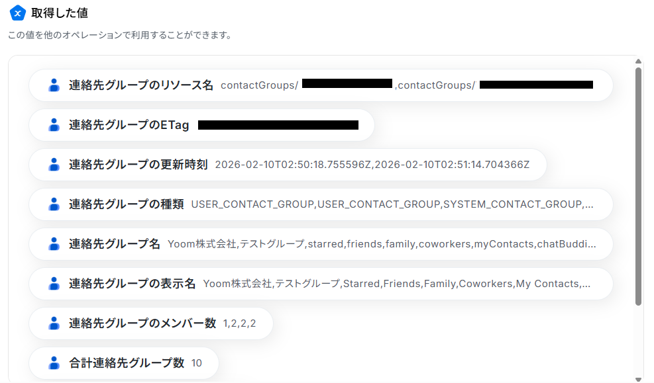654x383 pixels.
Task: Click display names value containing Starred,Friends,Family
Action: tap(397, 284)
